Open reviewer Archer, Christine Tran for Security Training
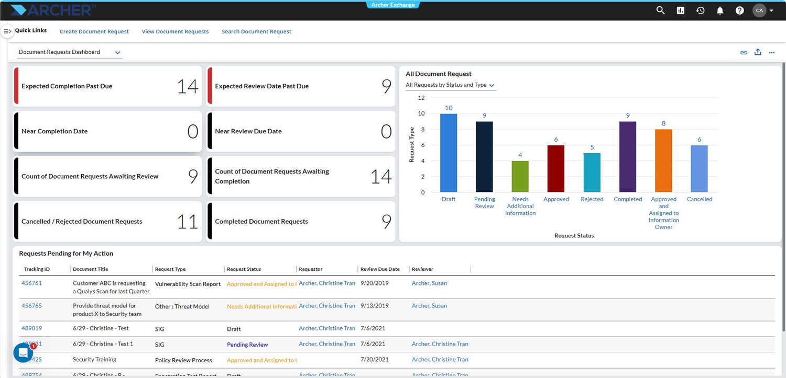The height and width of the screenshot is (378, 786). pos(440,360)
